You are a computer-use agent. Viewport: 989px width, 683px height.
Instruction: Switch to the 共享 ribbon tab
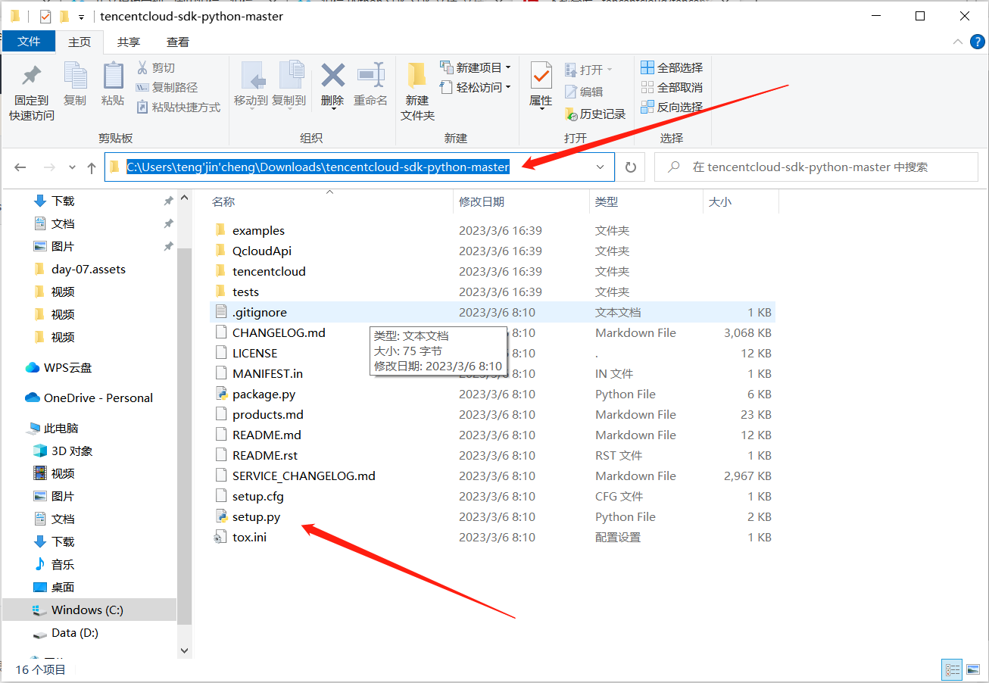129,42
